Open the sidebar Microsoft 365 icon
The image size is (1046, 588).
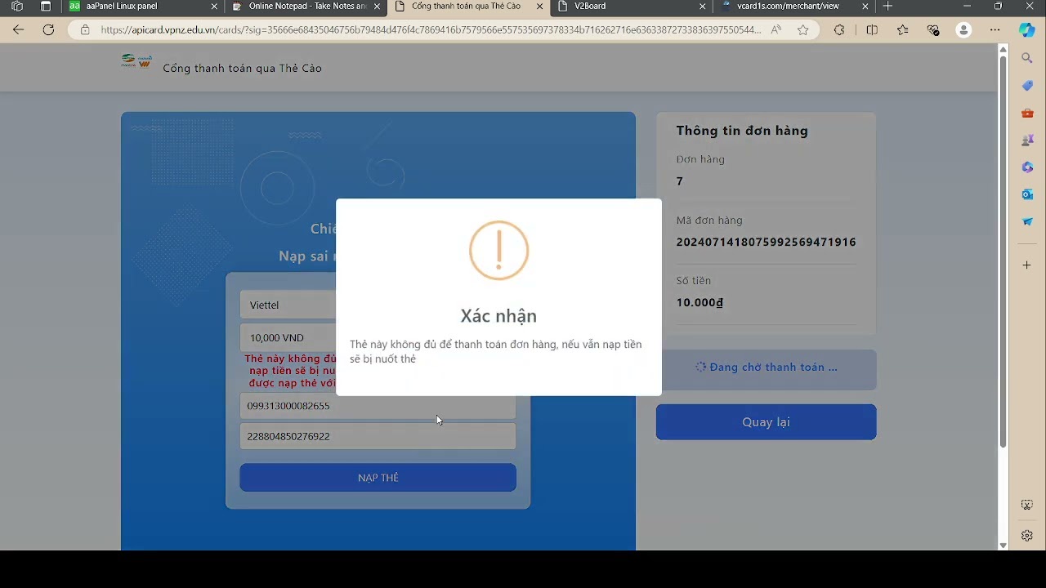(x=1027, y=167)
